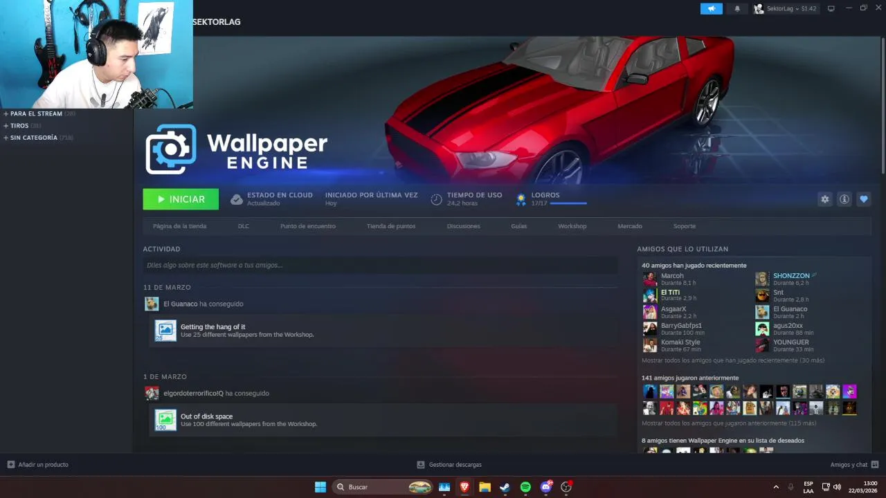The image size is (886, 498).
Task: Click the taskbar Buscar search box
Action: (x=383, y=487)
